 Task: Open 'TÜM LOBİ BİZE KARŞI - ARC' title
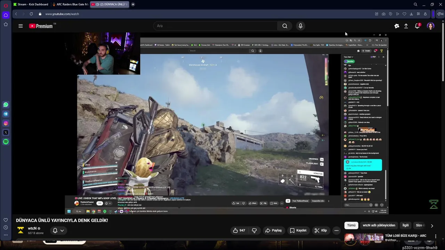tap(405, 237)
